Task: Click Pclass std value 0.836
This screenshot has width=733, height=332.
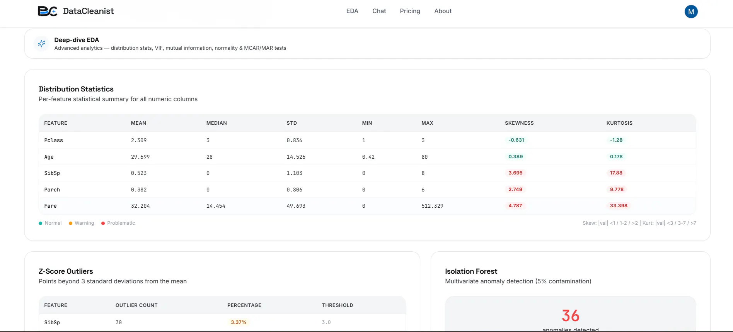Action: point(294,141)
